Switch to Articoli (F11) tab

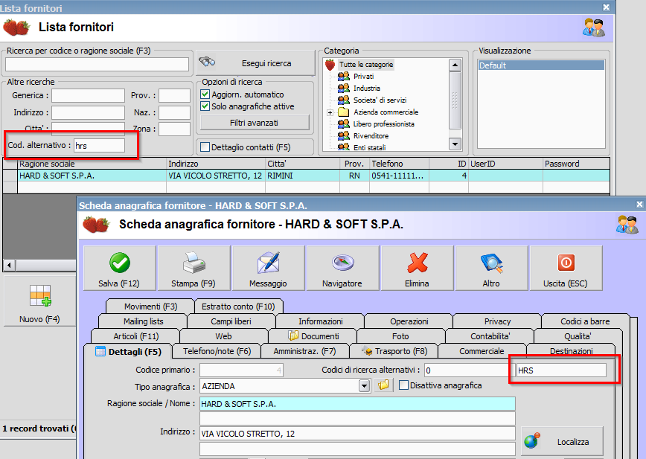pos(136,336)
